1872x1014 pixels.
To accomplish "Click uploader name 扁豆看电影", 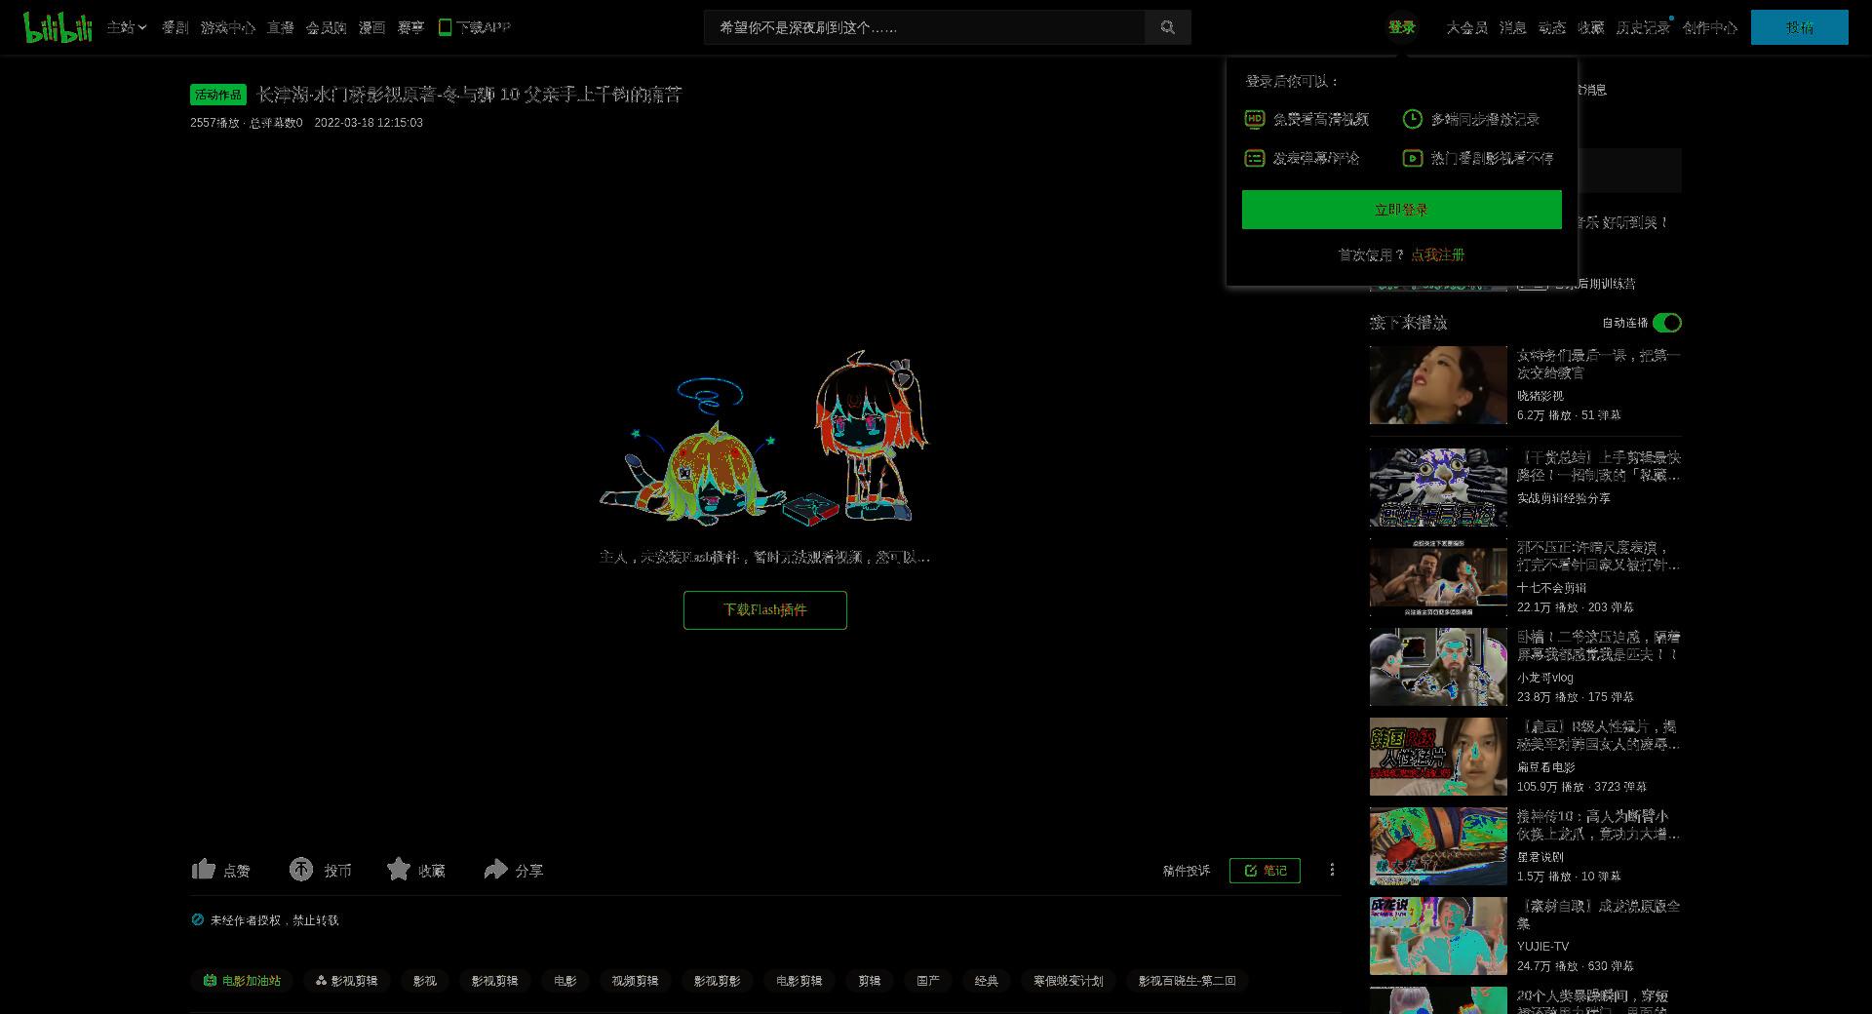I will (1546, 767).
